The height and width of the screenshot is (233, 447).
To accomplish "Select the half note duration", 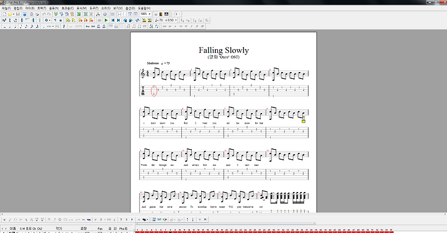I will [x=10, y=26].
